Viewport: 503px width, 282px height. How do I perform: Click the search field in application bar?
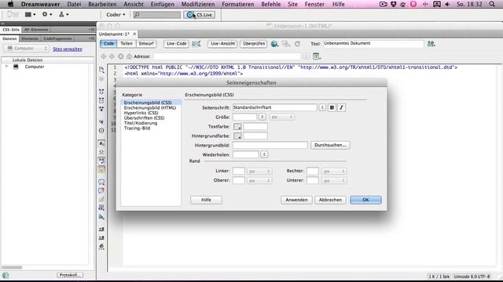pyautogui.click(x=157, y=15)
